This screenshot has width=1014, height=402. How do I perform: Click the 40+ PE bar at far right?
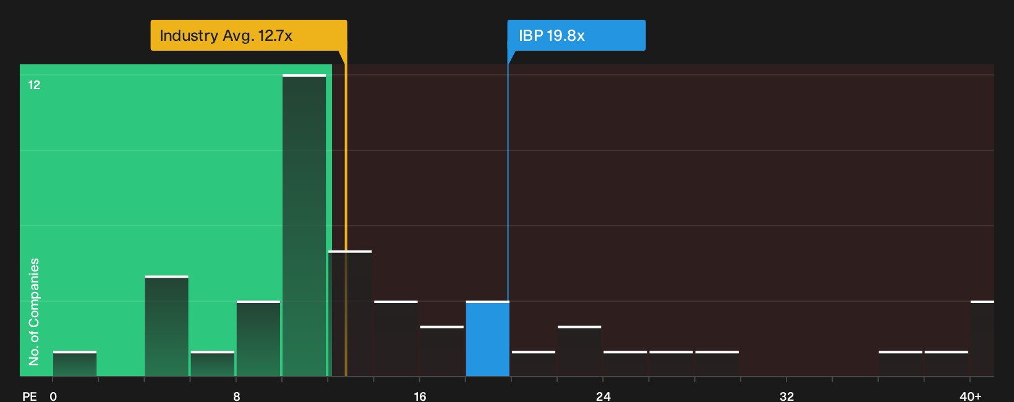[982, 339]
